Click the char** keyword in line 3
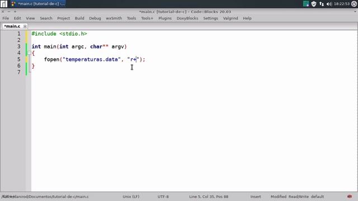Image resolution: width=358 pixels, height=201 pixels. [x=99, y=46]
